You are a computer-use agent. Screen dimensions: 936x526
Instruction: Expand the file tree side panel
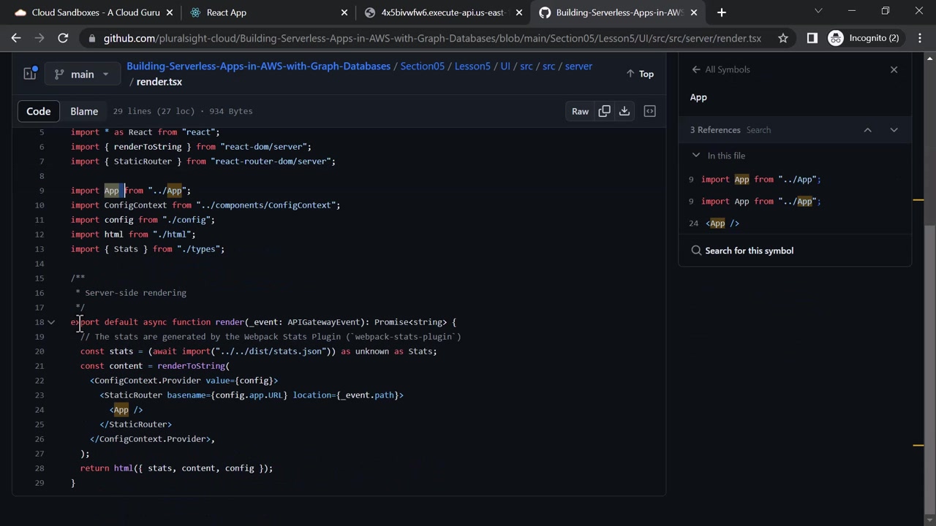[30, 74]
